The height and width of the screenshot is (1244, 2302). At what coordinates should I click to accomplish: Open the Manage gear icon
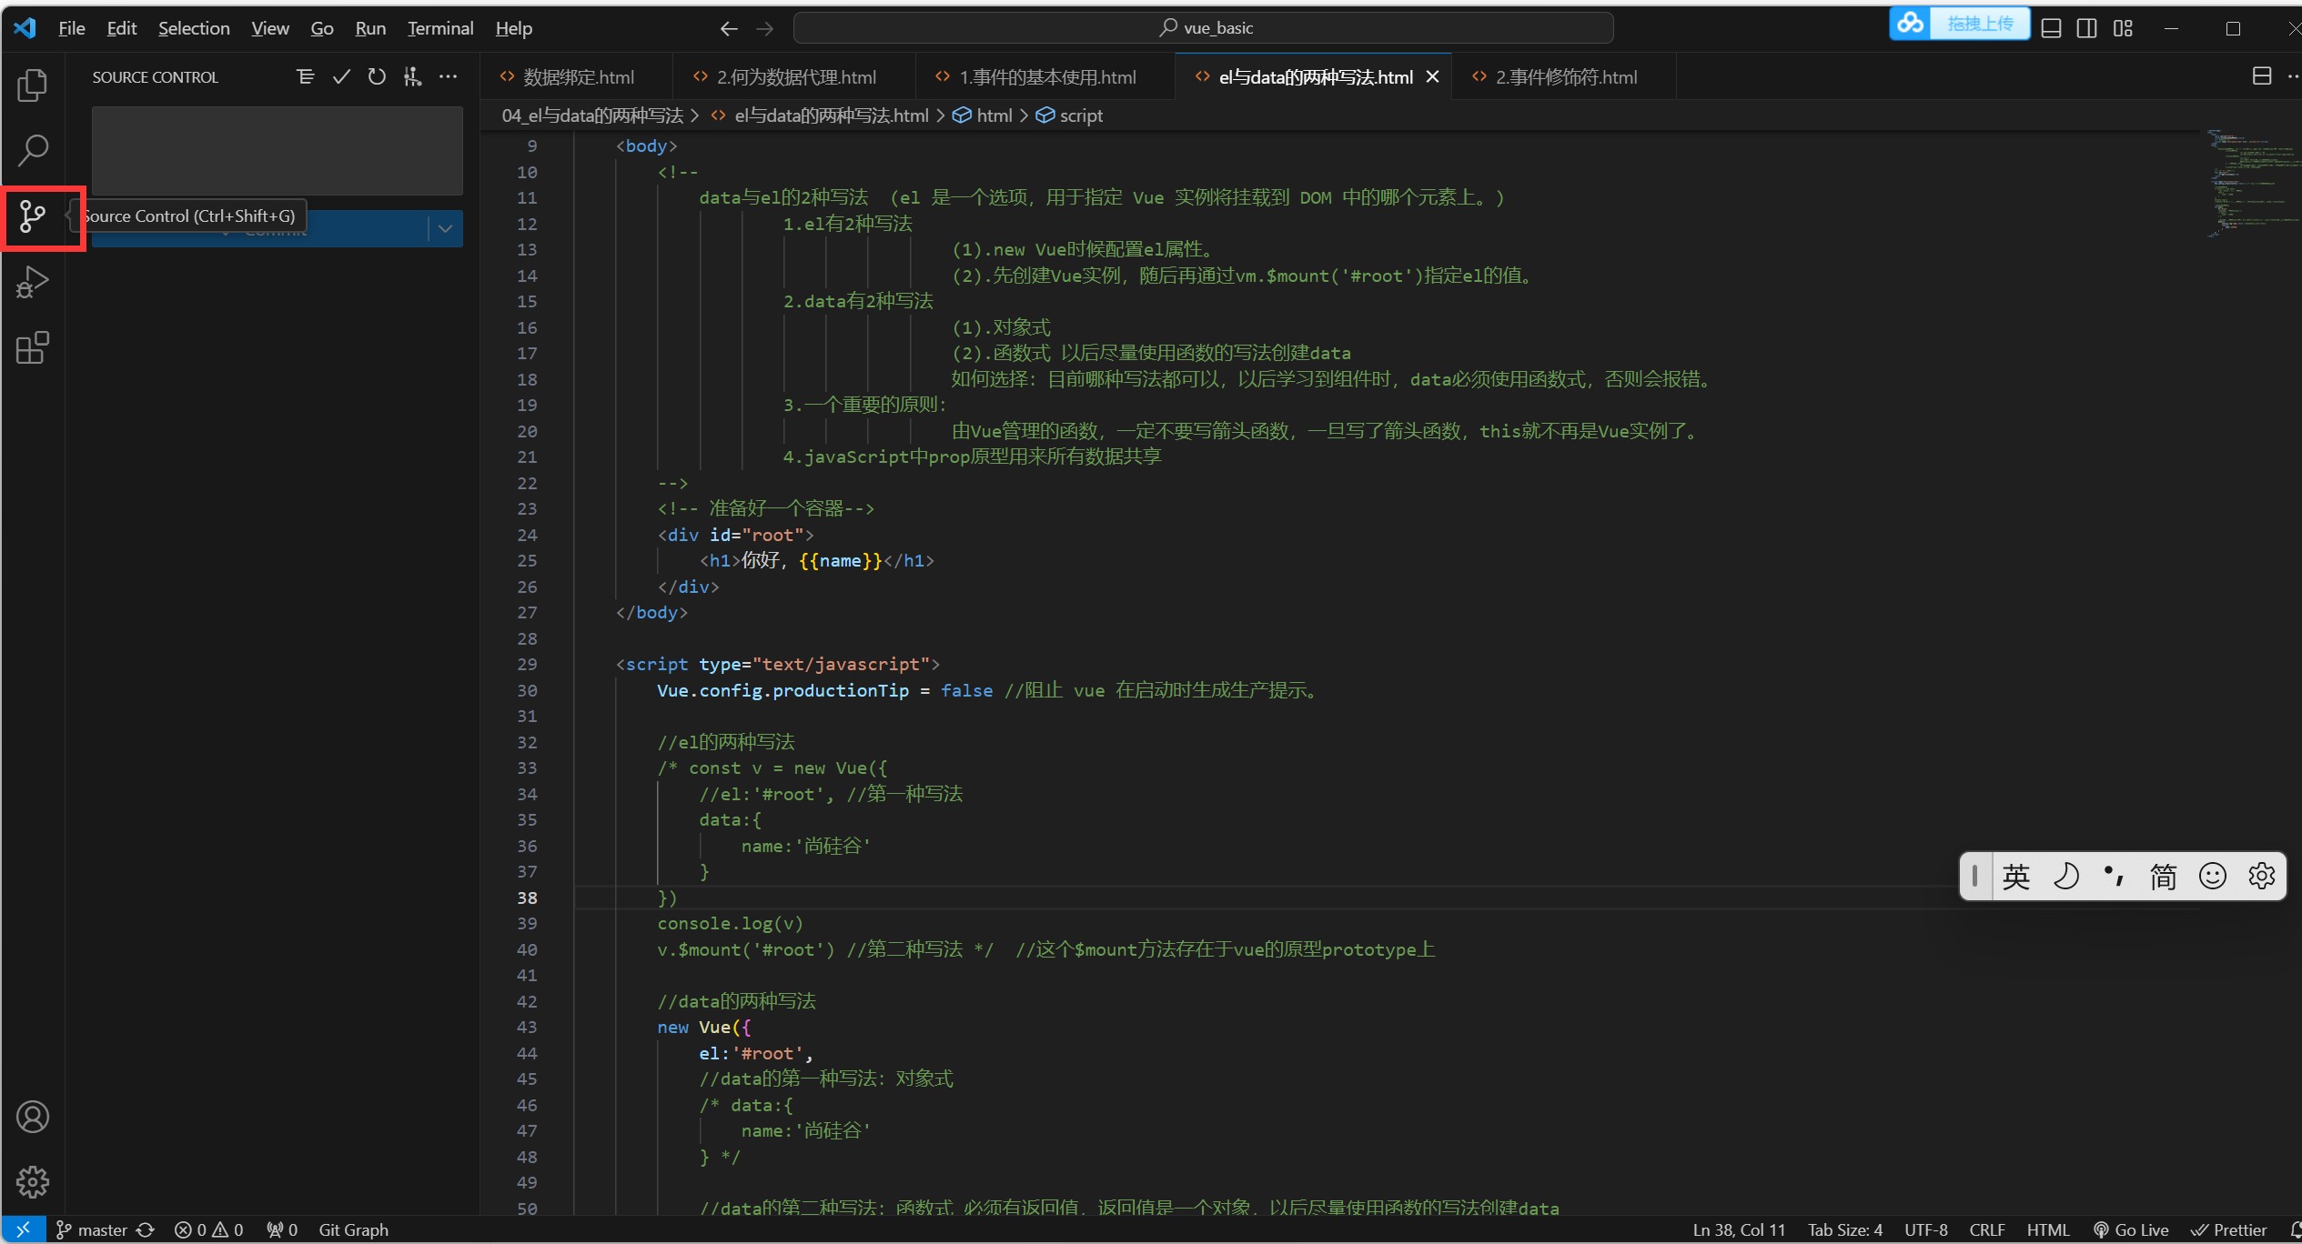pyautogui.click(x=33, y=1182)
